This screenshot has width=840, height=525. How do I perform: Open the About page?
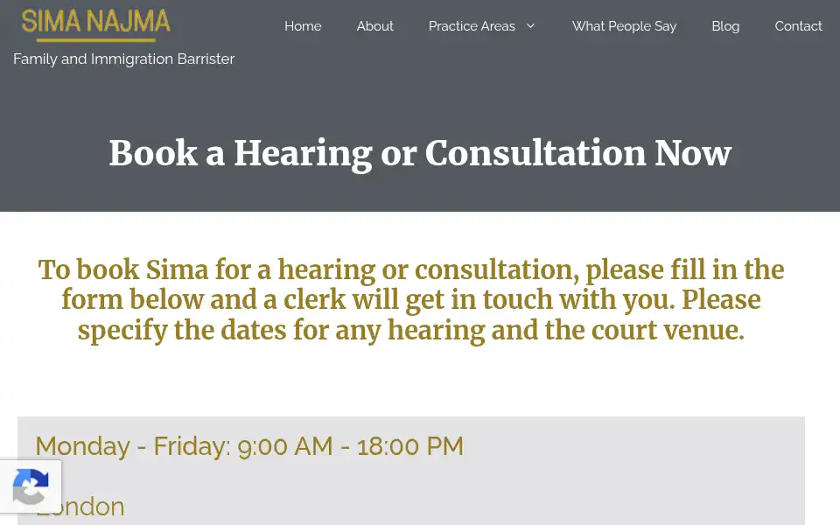point(375,25)
